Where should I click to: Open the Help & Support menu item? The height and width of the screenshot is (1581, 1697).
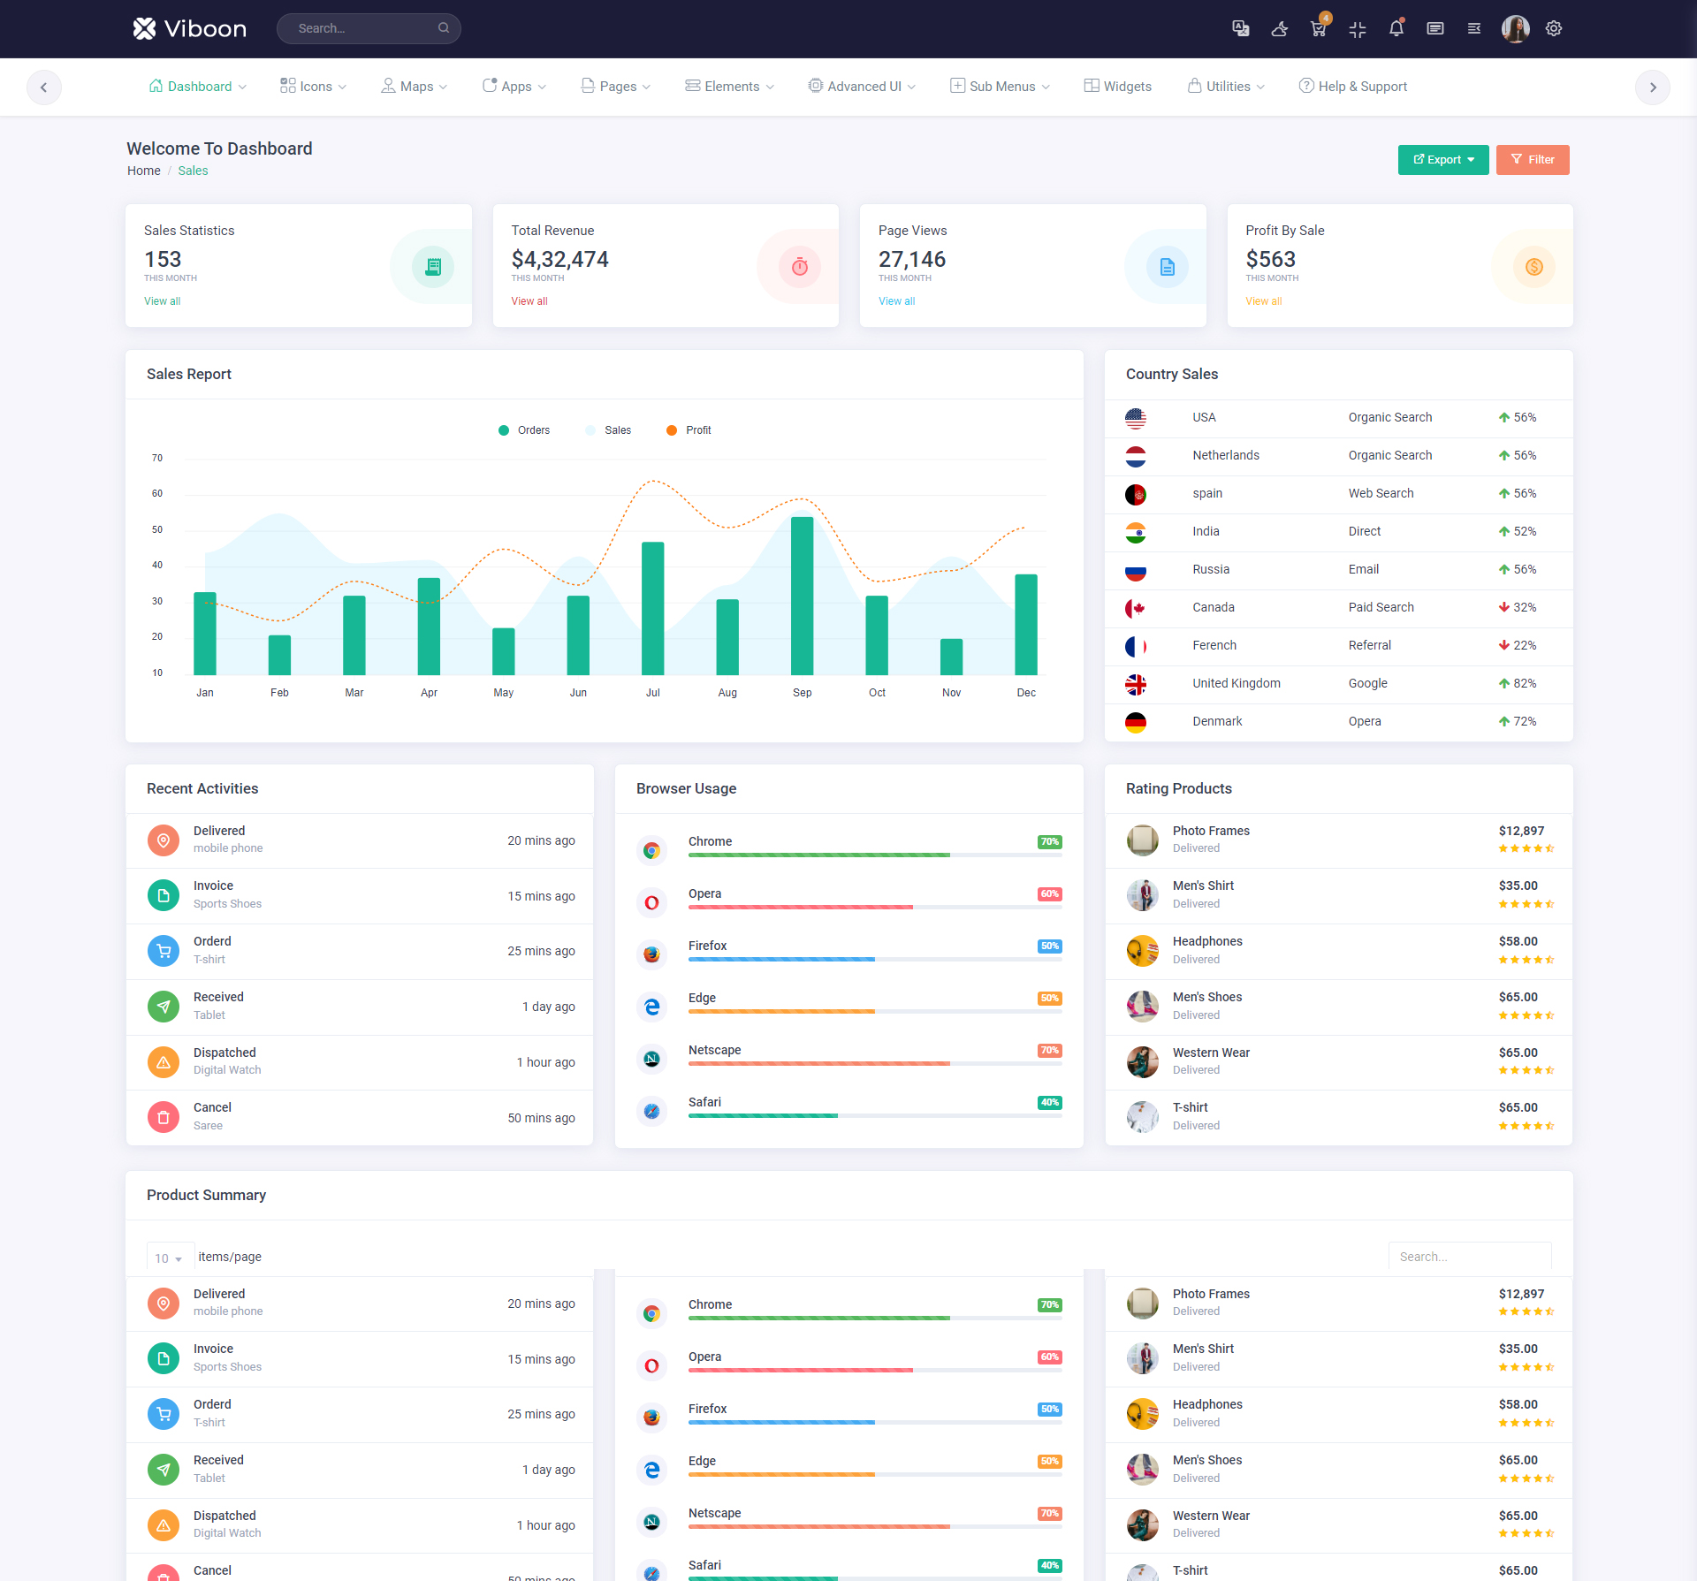pyautogui.click(x=1352, y=87)
